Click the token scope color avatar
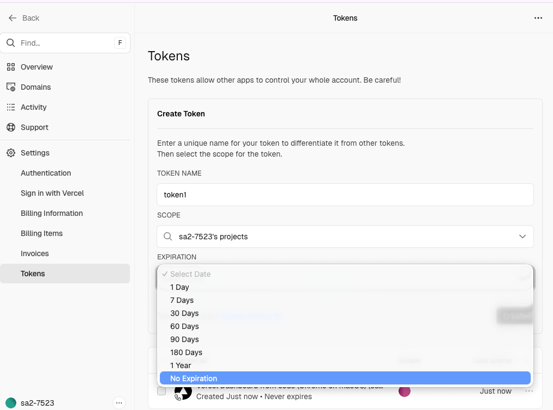 point(404,391)
